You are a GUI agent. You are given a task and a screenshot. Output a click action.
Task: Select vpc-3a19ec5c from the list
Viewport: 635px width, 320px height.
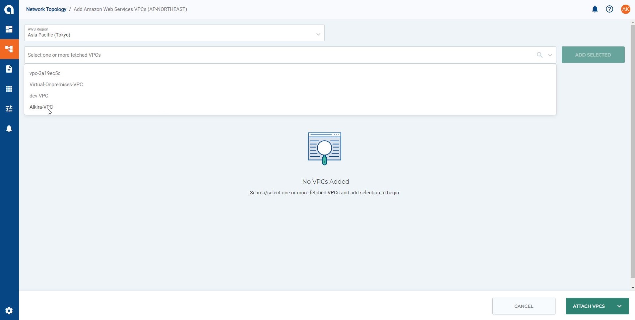(45, 73)
